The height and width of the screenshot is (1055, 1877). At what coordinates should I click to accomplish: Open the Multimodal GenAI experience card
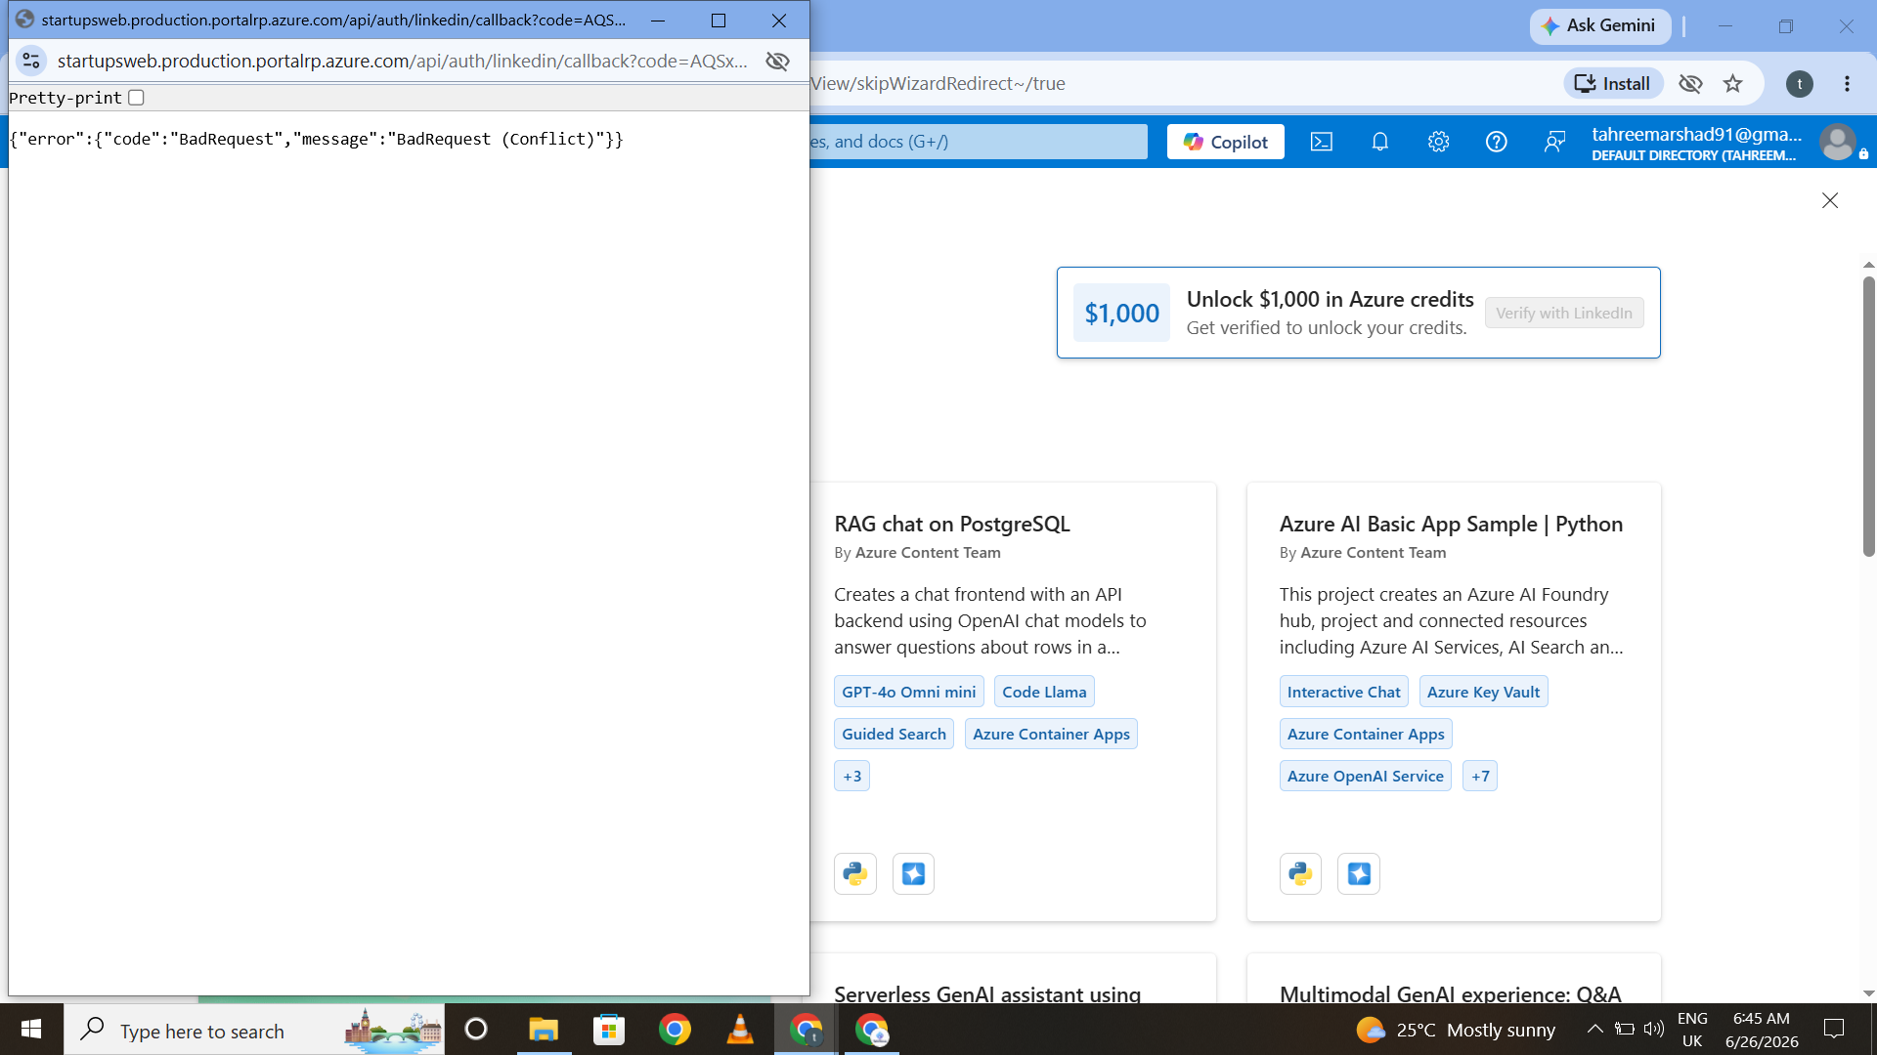(1450, 993)
